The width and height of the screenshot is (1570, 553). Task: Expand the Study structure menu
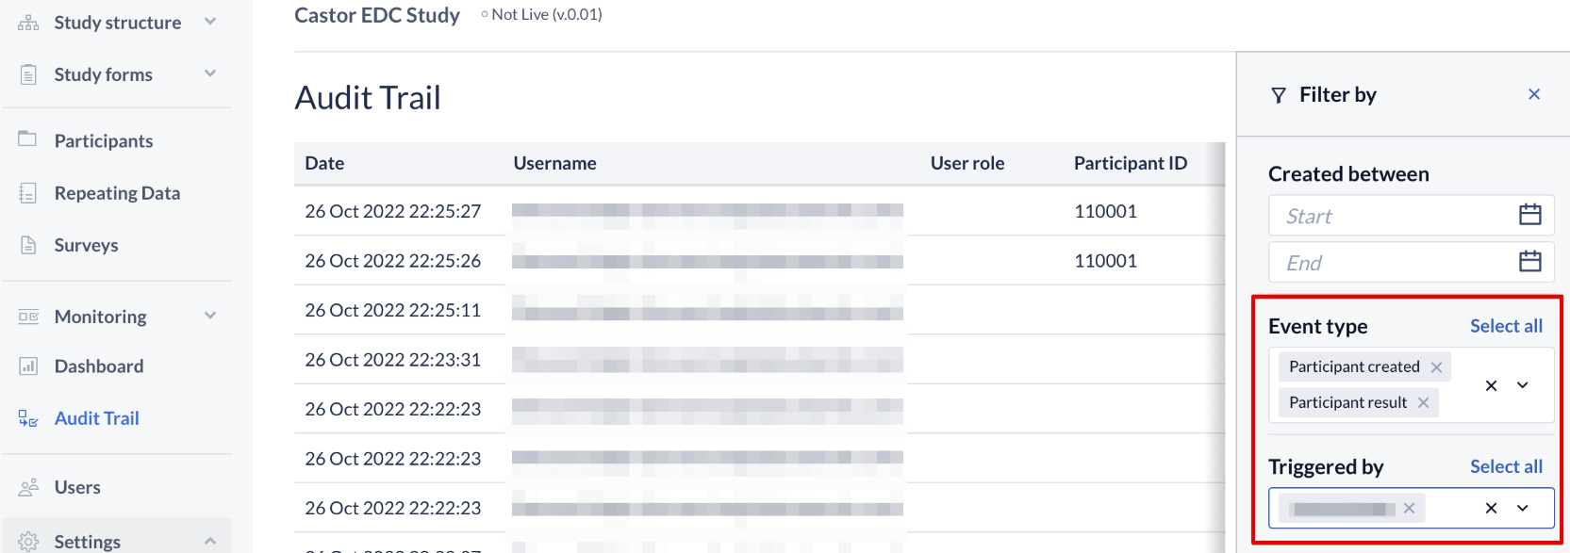tap(210, 22)
